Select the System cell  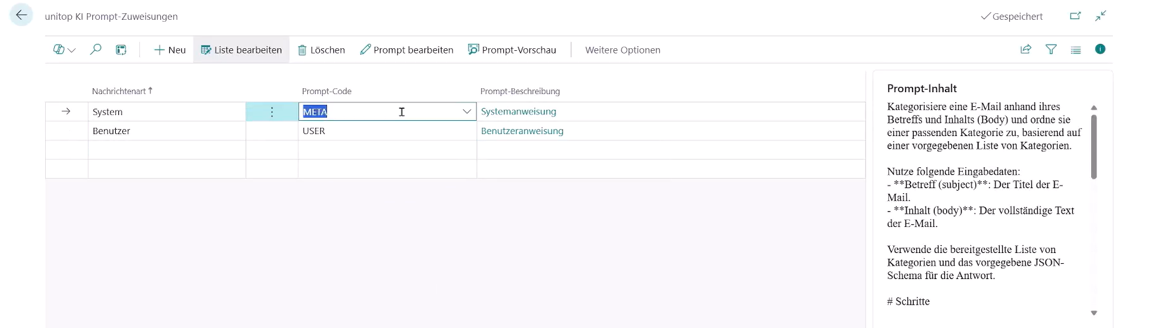[167, 112]
